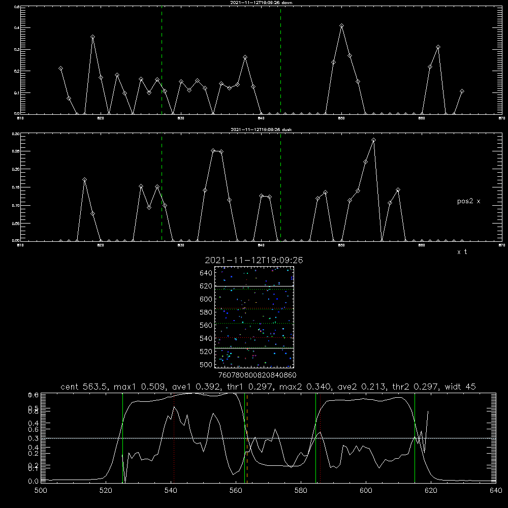Click the right green dashed line in dusk plot

(280, 187)
